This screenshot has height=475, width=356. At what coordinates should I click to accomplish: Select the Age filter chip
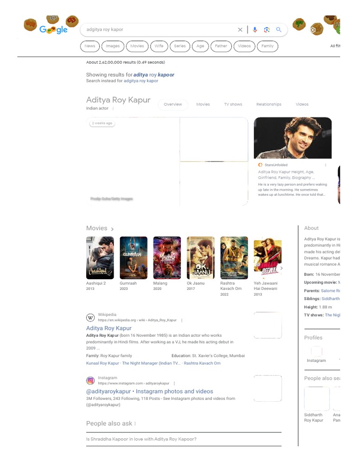(x=200, y=46)
